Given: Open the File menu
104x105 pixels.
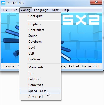Looking at the screenshot, I should tap(5, 10).
